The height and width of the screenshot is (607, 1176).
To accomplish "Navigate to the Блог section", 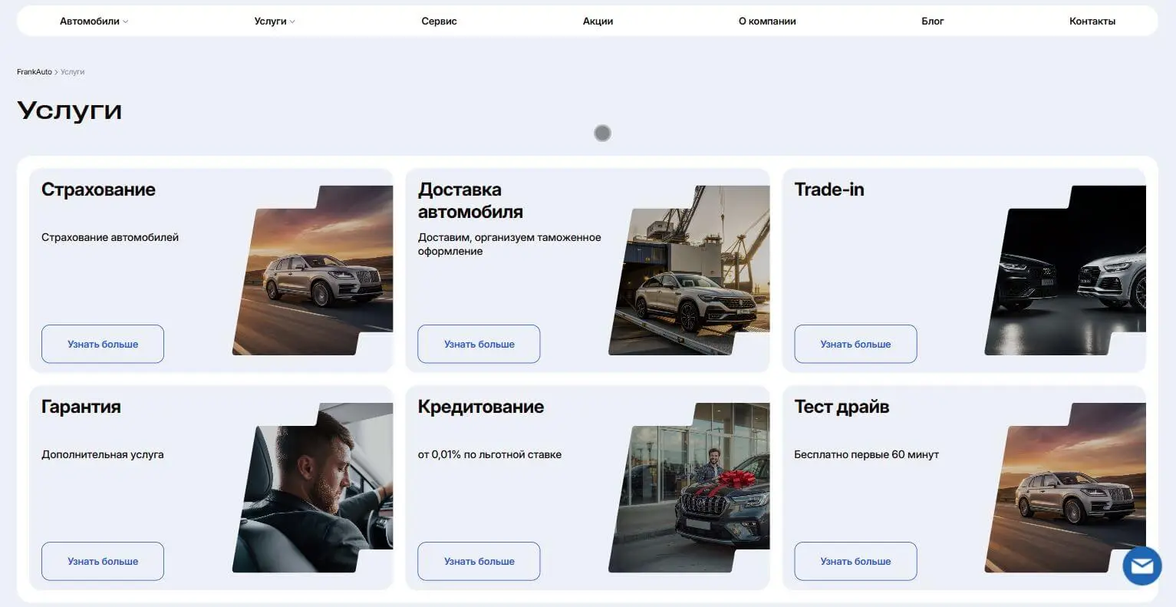I will [932, 21].
